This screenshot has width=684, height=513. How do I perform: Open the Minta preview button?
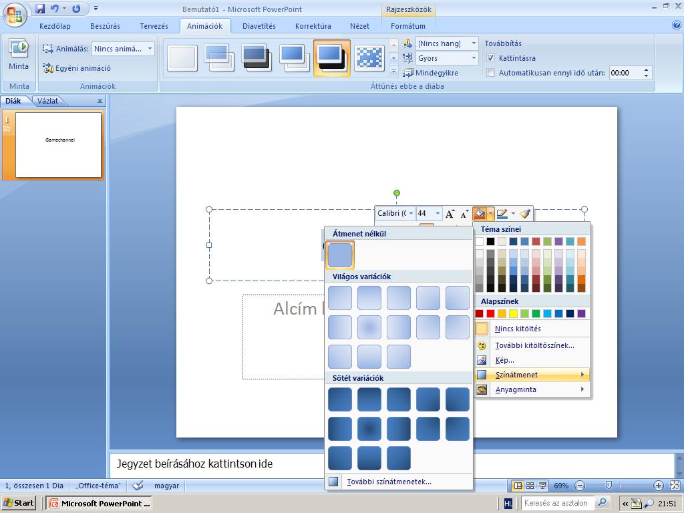[x=19, y=55]
